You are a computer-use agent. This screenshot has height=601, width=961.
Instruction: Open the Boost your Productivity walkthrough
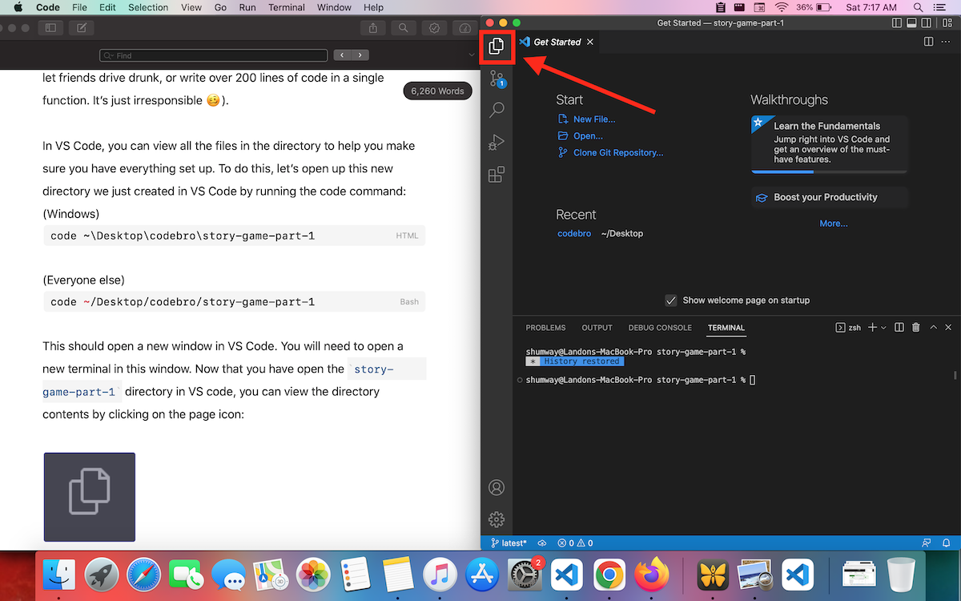pos(829,197)
